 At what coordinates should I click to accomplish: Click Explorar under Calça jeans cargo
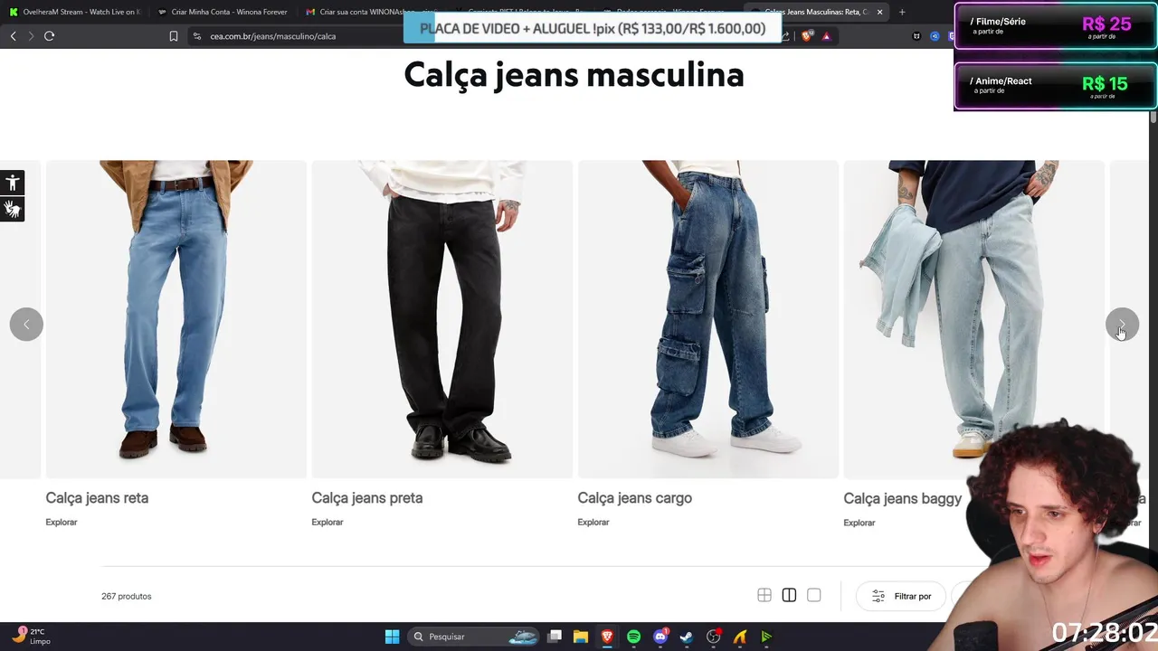pyautogui.click(x=593, y=522)
